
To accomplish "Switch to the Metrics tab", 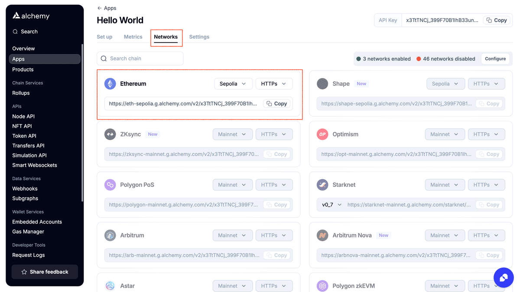I will click(x=133, y=37).
